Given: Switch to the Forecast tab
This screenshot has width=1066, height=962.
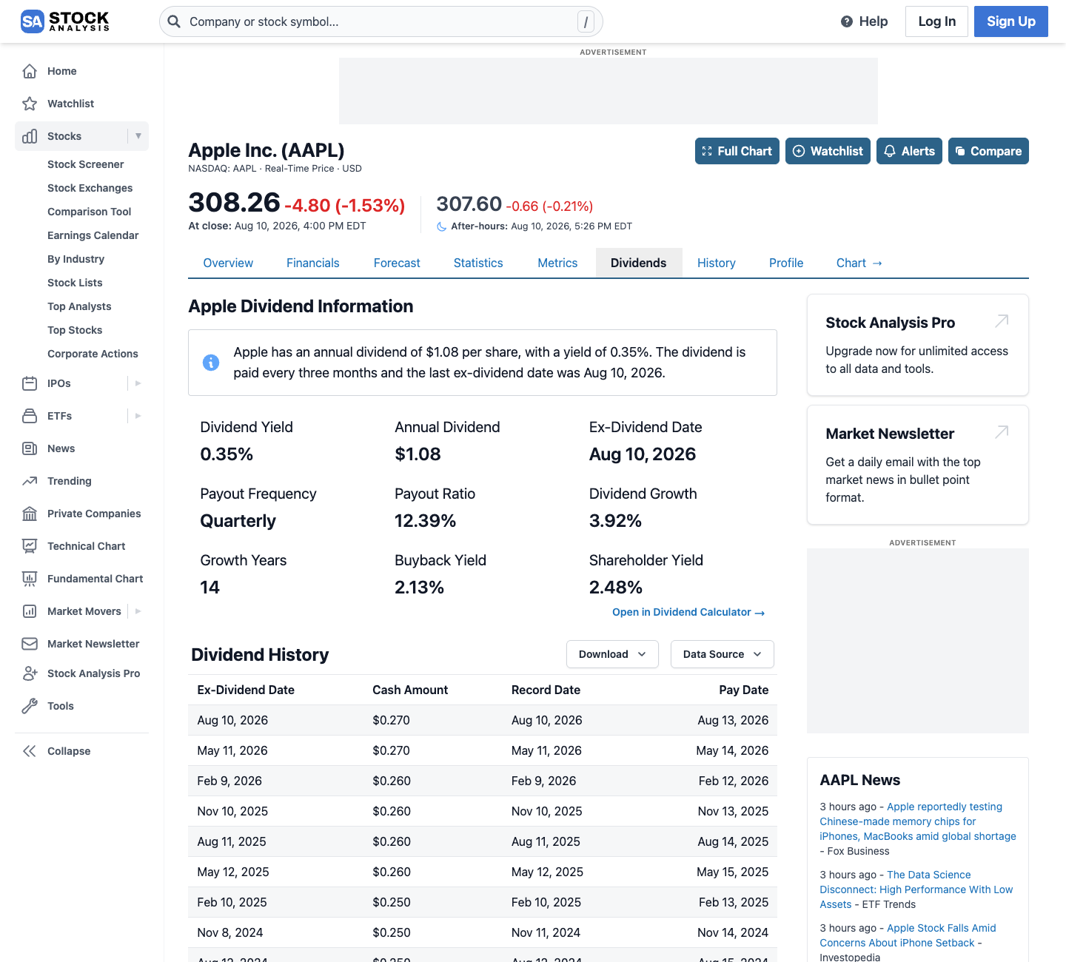Looking at the screenshot, I should click(x=397, y=263).
